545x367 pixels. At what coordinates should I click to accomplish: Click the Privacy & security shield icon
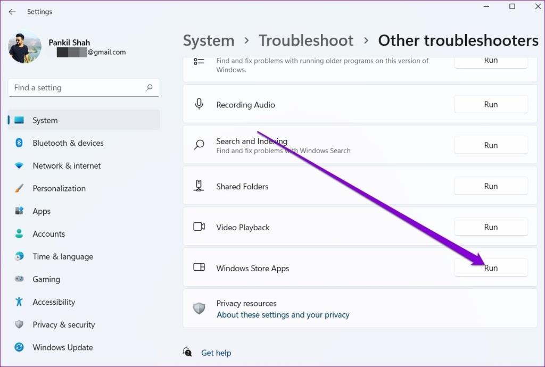[x=19, y=324]
